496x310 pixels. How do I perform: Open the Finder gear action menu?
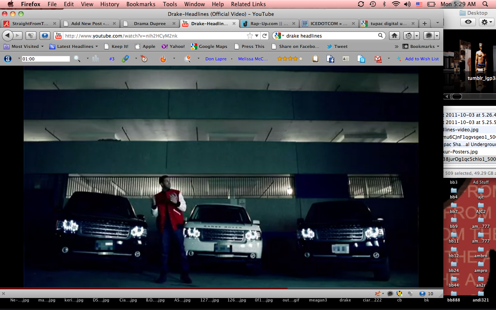(487, 22)
